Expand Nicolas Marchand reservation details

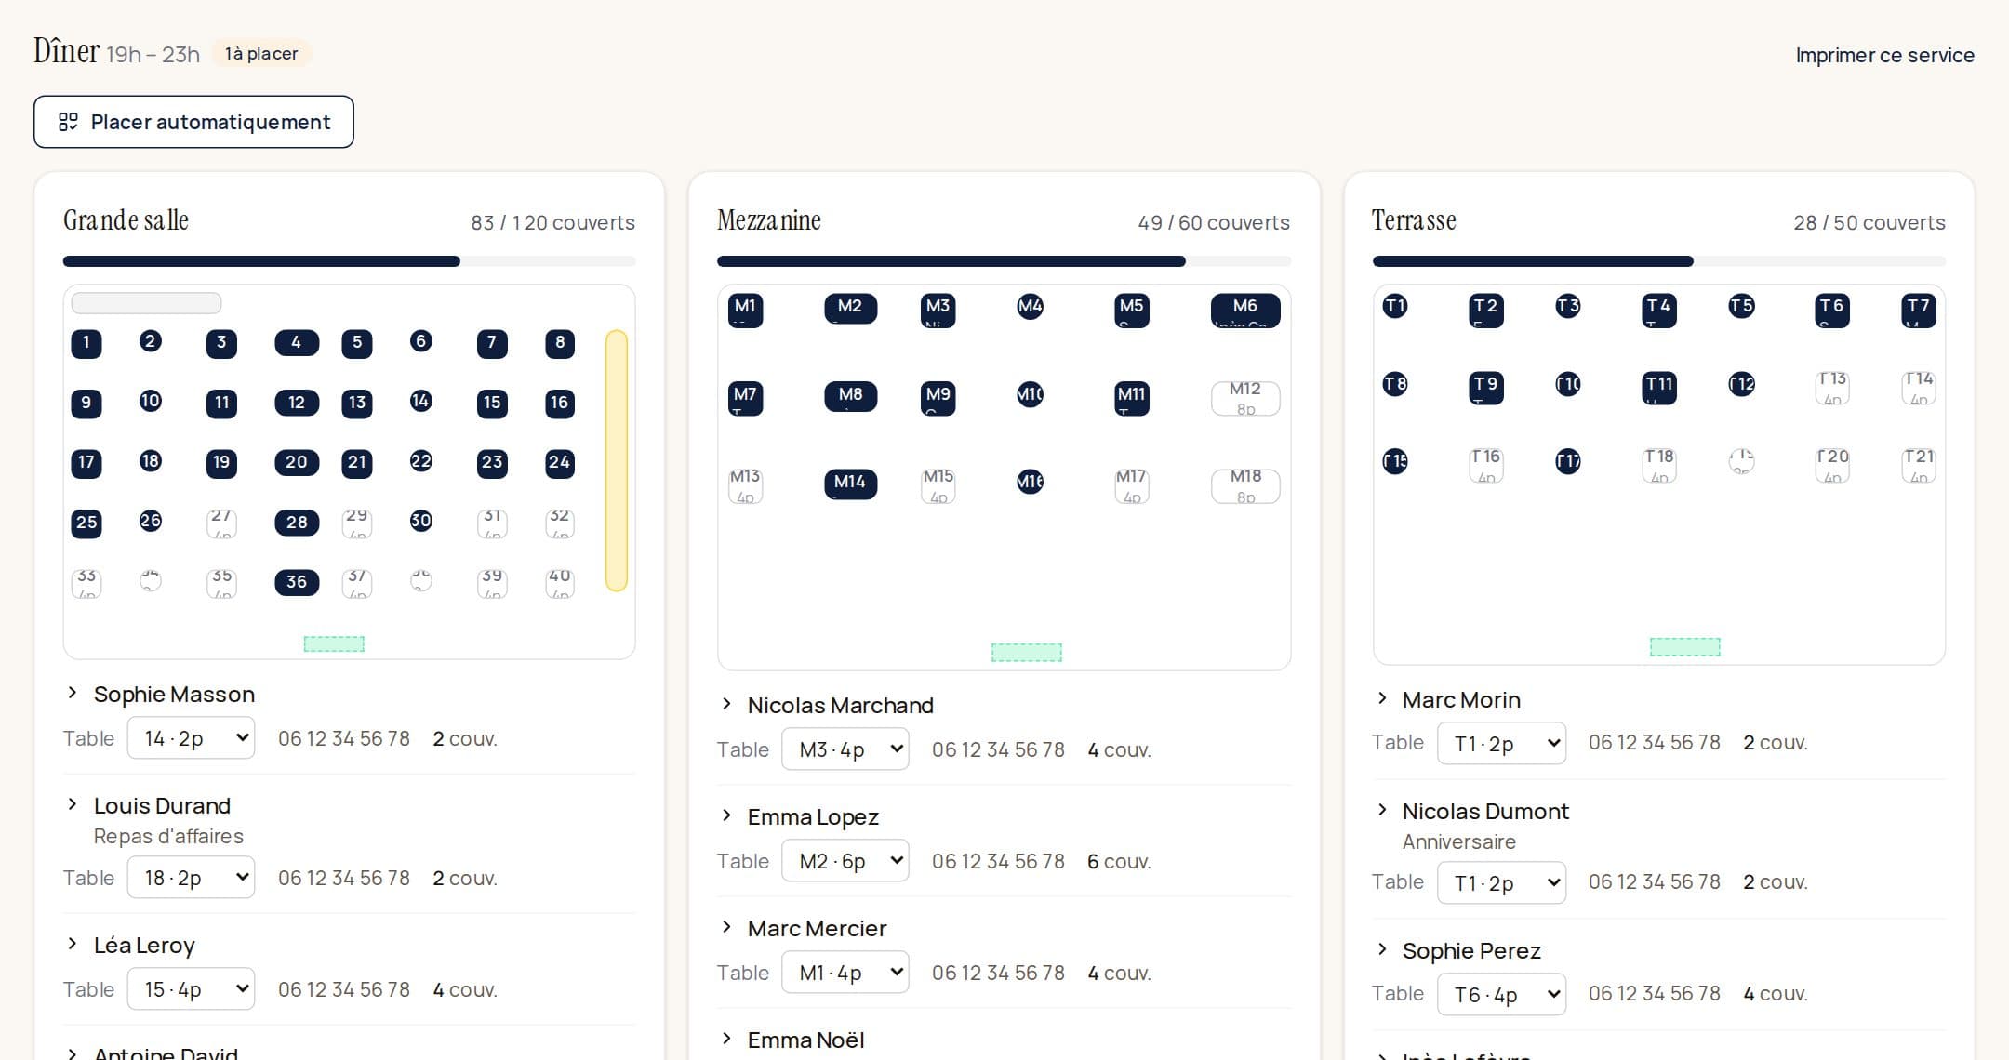pos(726,704)
